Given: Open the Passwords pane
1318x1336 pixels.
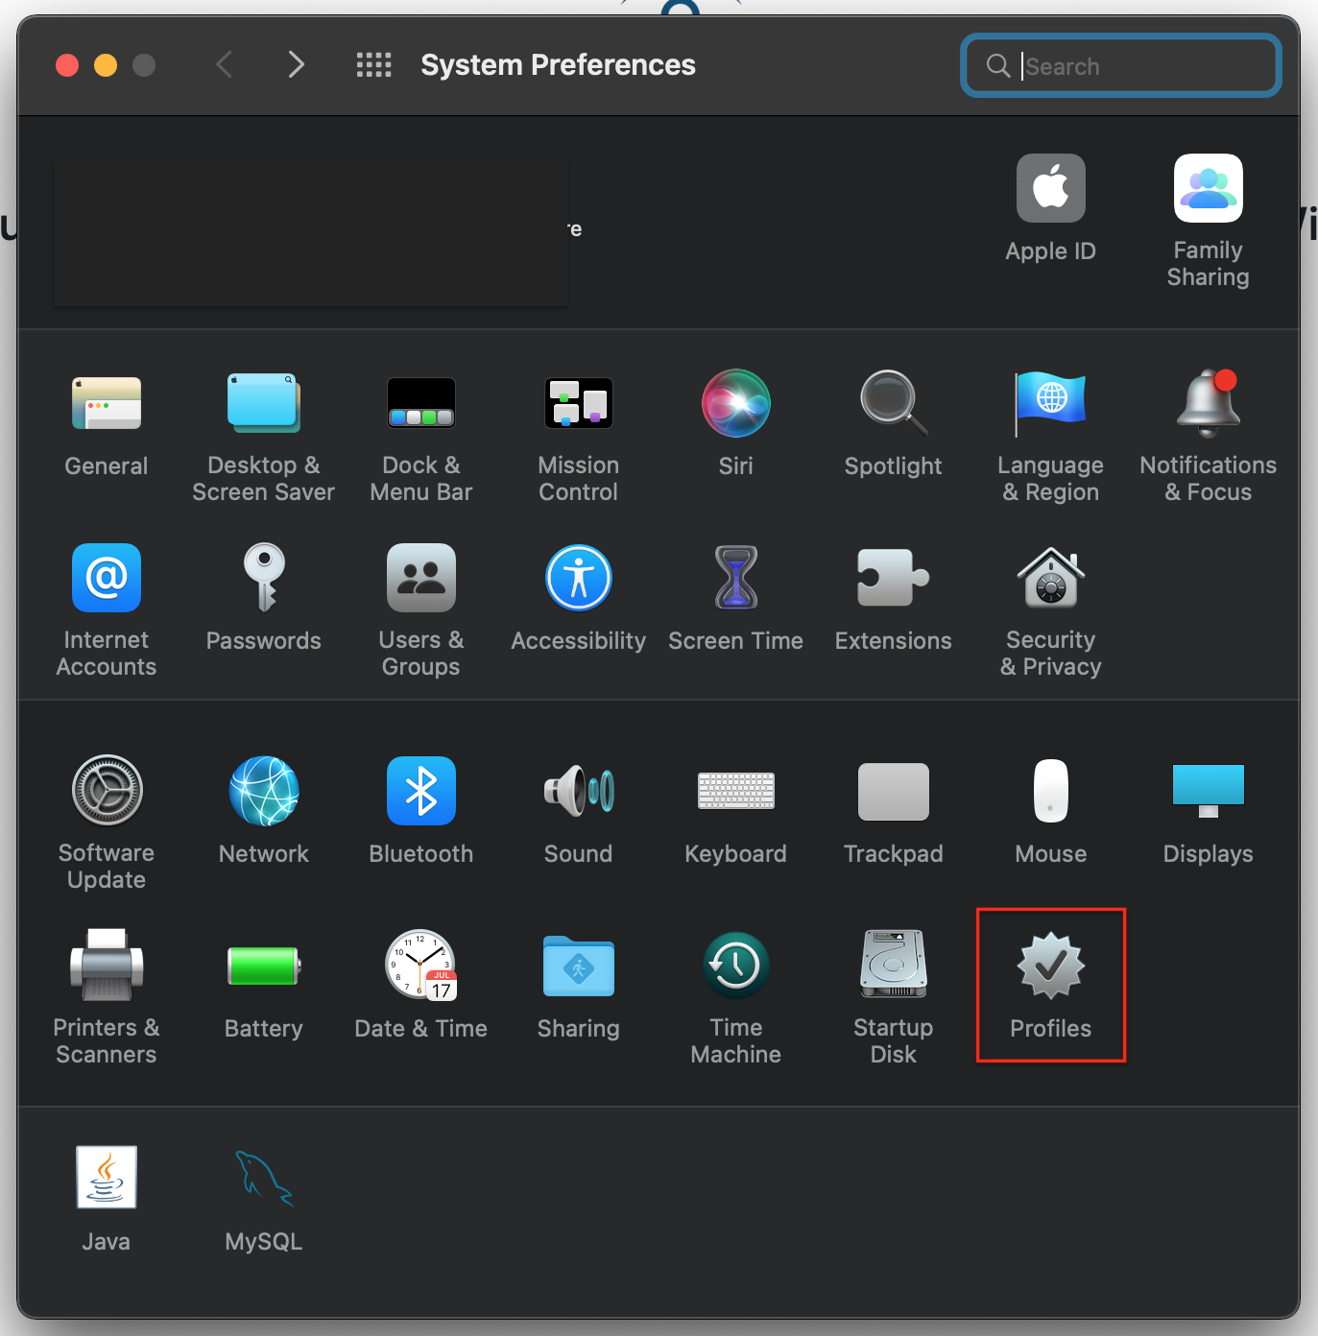Looking at the screenshot, I should (263, 578).
